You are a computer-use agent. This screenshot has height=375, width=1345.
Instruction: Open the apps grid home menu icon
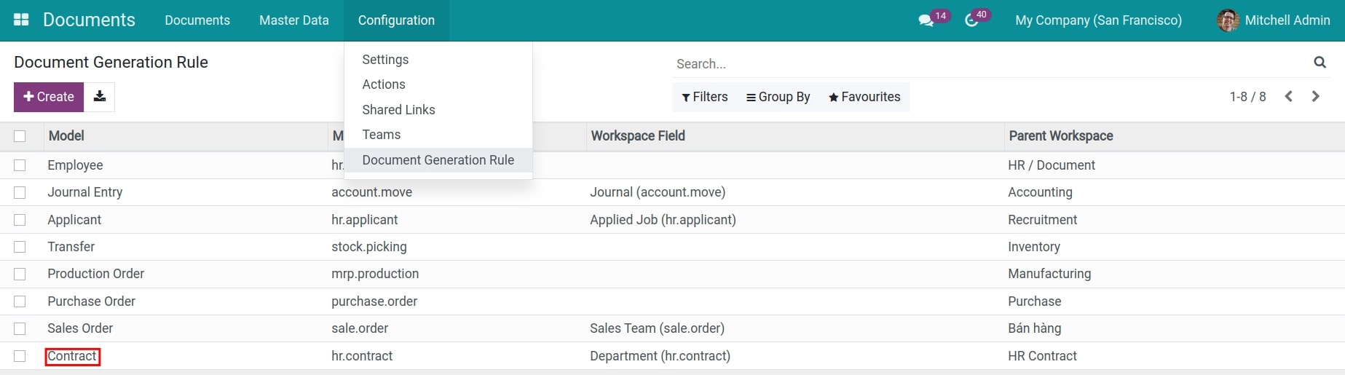(21, 20)
